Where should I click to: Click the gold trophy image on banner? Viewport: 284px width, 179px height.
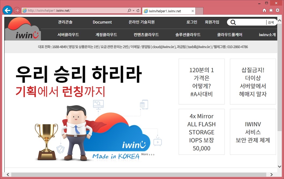(x=47, y=142)
